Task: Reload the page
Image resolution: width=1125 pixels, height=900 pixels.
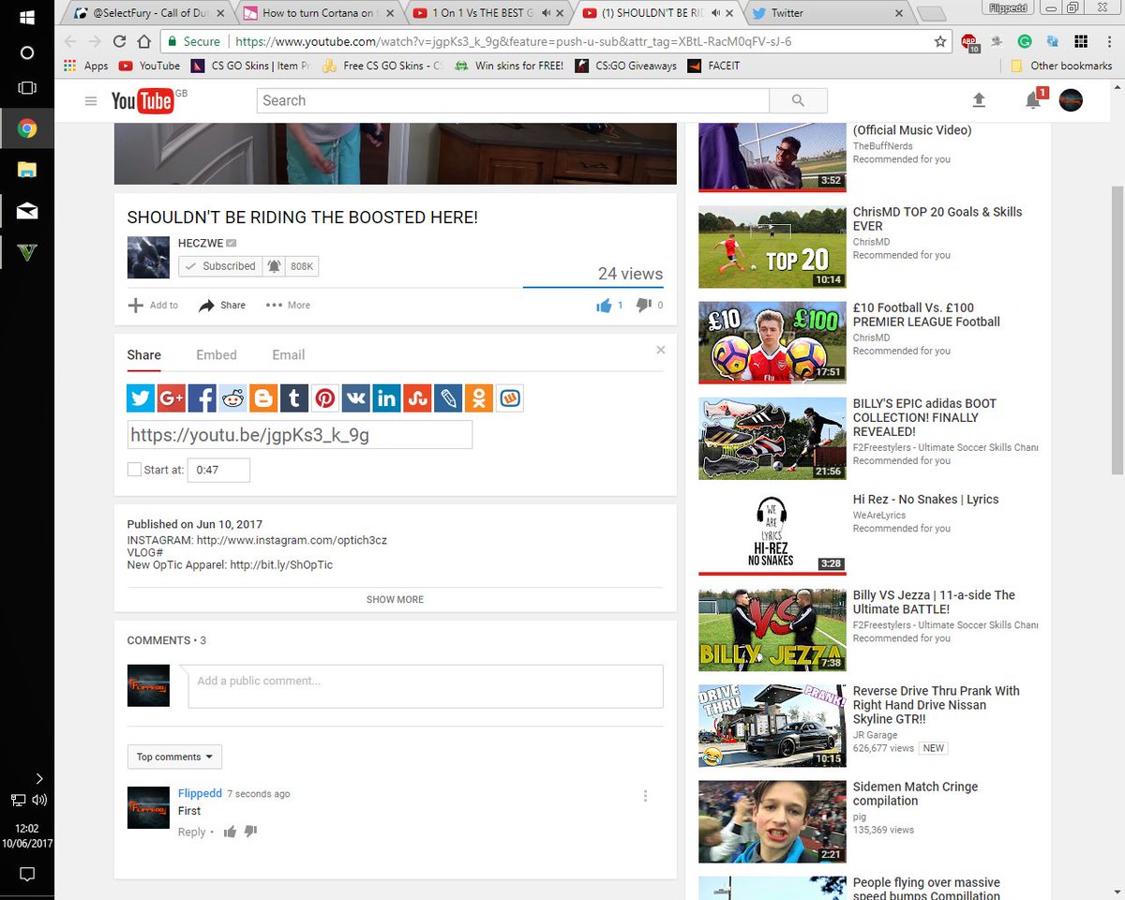Action: click(119, 41)
